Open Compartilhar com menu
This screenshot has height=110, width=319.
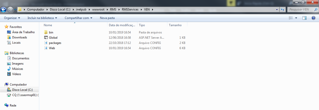pyautogui.click(x=78, y=18)
